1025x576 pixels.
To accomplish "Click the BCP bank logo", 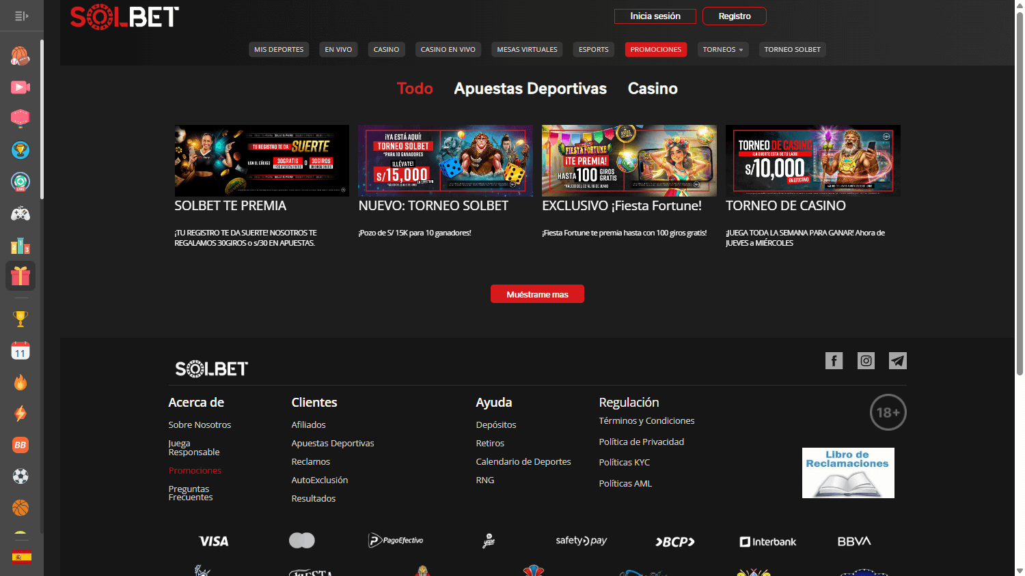I will coord(675,542).
